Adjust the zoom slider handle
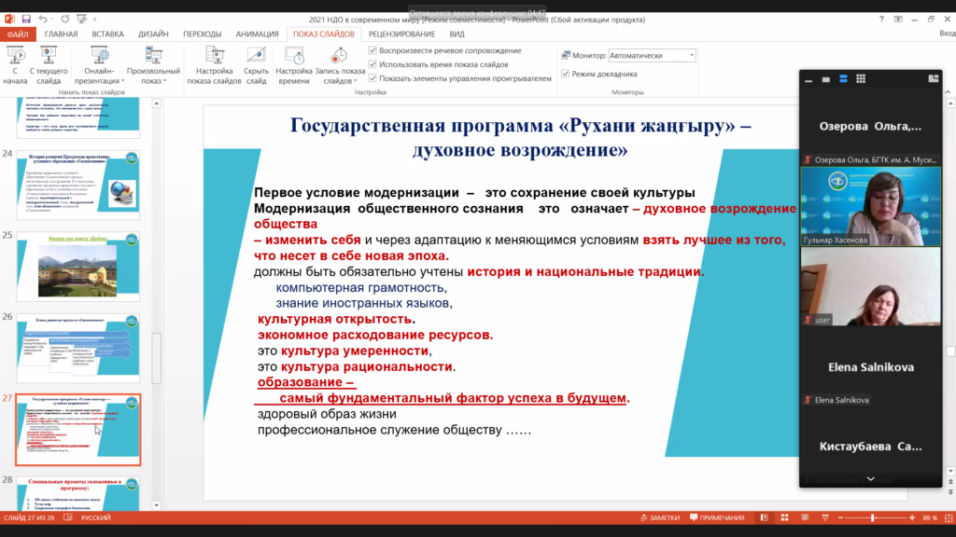This screenshot has height=537, width=956. 873,517
